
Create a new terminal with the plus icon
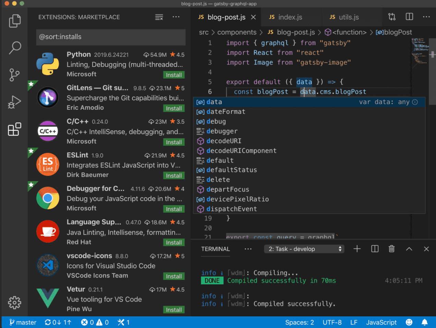(x=357, y=249)
